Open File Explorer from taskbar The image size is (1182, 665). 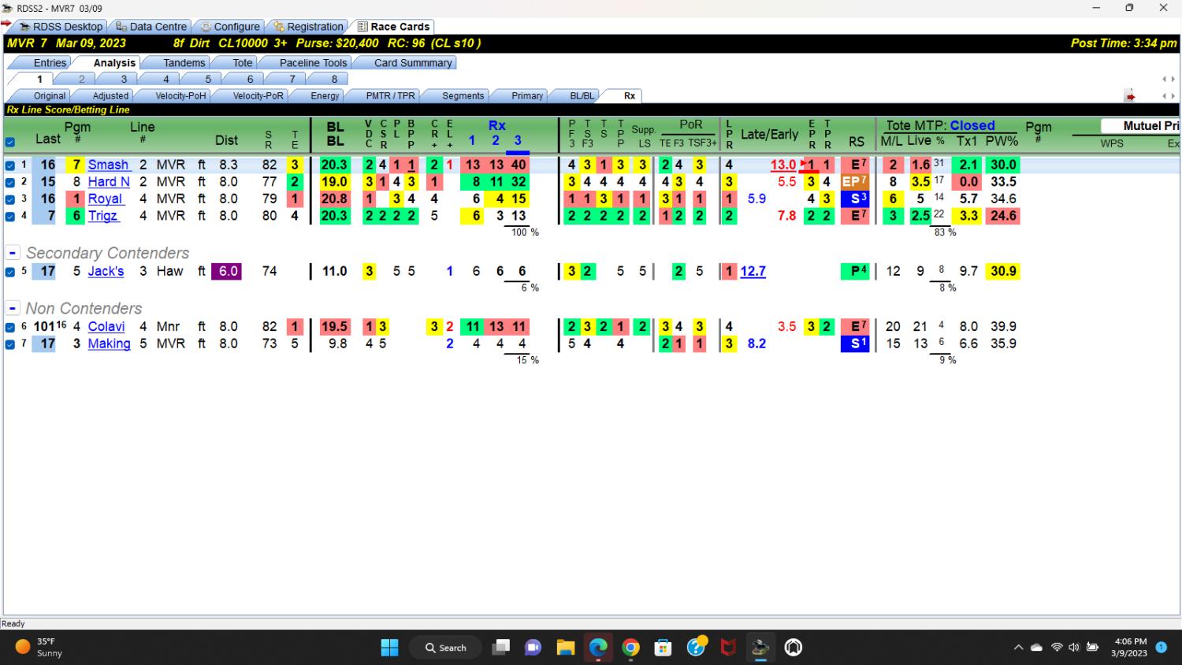pos(565,648)
